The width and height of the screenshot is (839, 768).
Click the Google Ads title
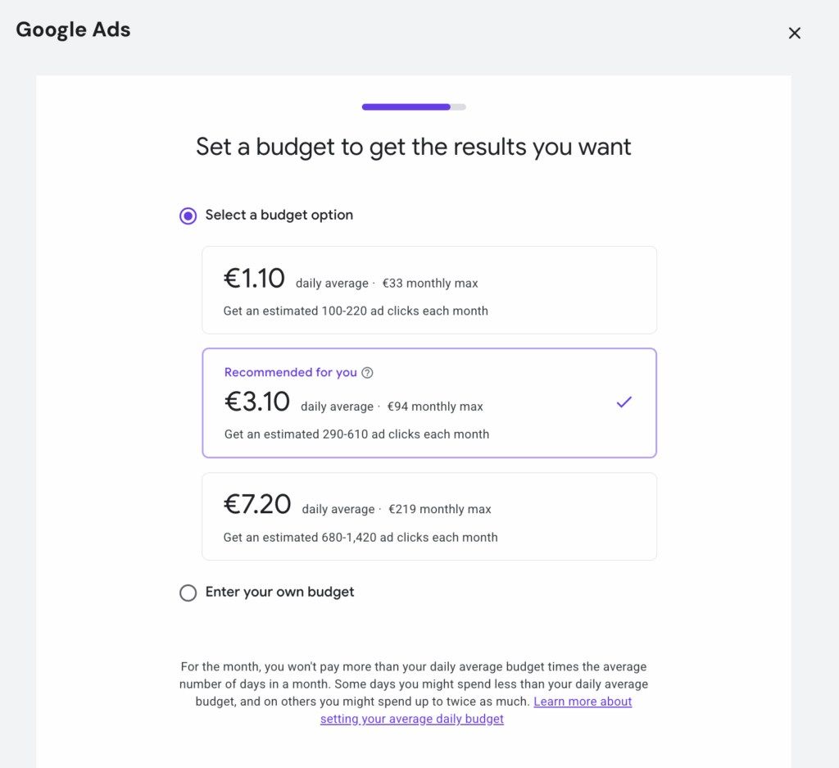pyautogui.click(x=73, y=30)
